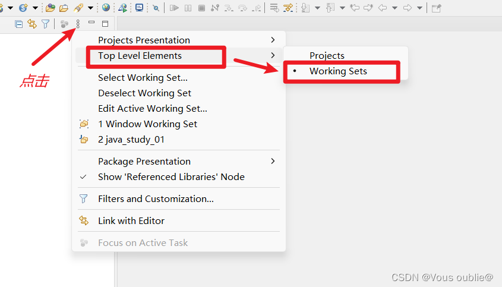Viewport: 502px width, 287px height.
Task: Click the Open Type folder icon
Action: (50, 8)
